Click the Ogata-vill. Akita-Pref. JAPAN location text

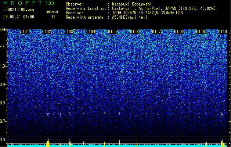tap(164, 8)
